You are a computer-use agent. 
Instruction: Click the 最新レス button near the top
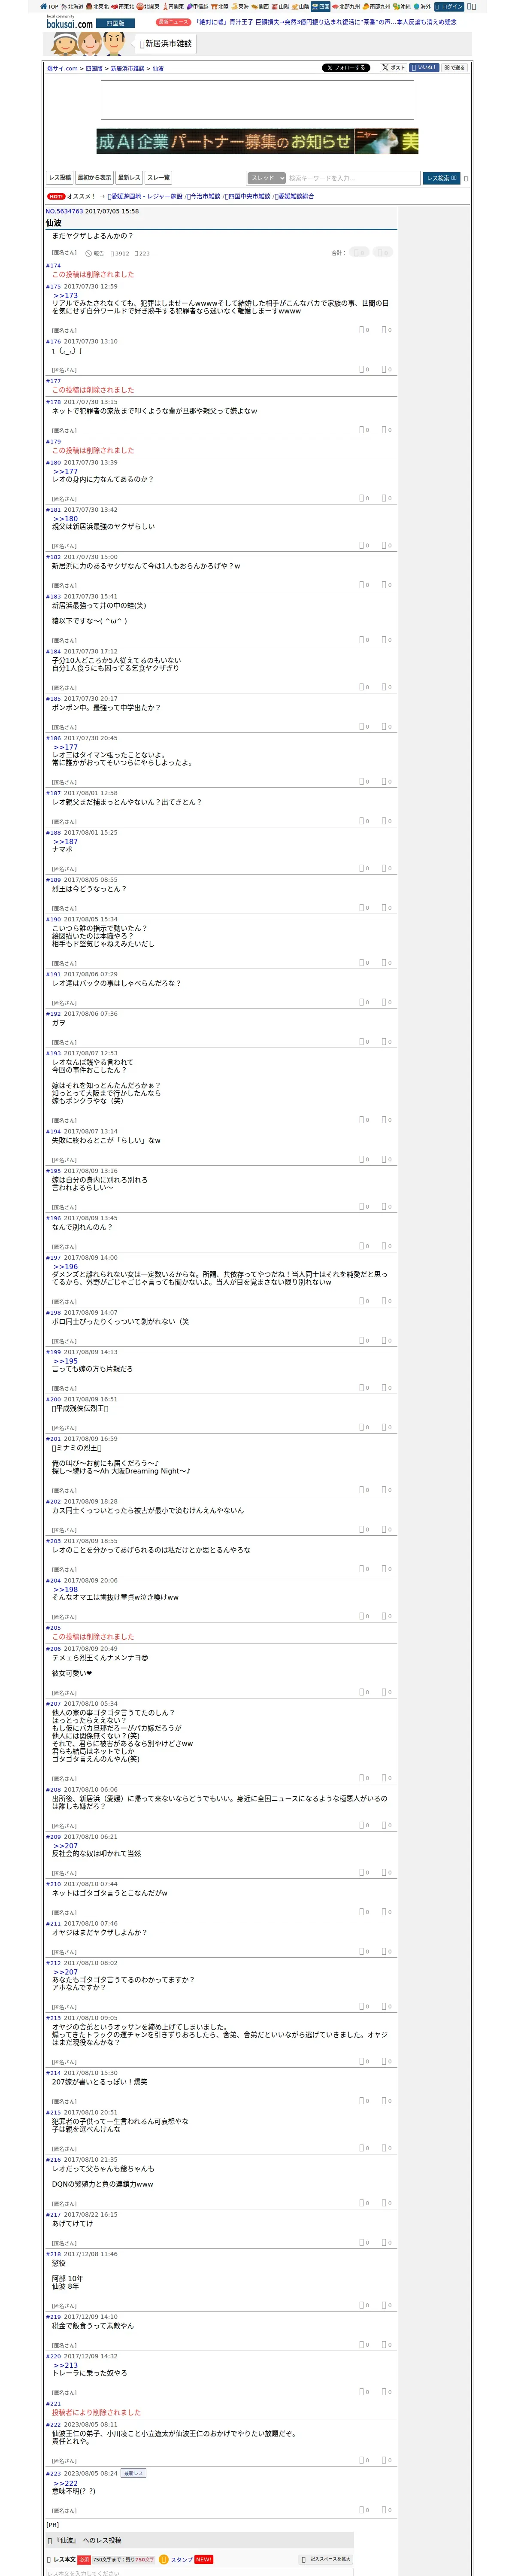click(x=129, y=178)
